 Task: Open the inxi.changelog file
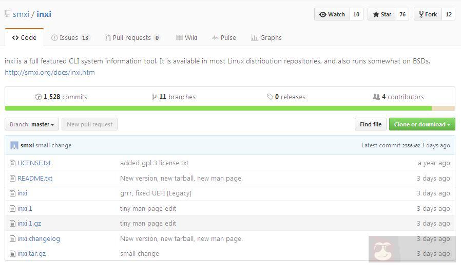(39, 238)
